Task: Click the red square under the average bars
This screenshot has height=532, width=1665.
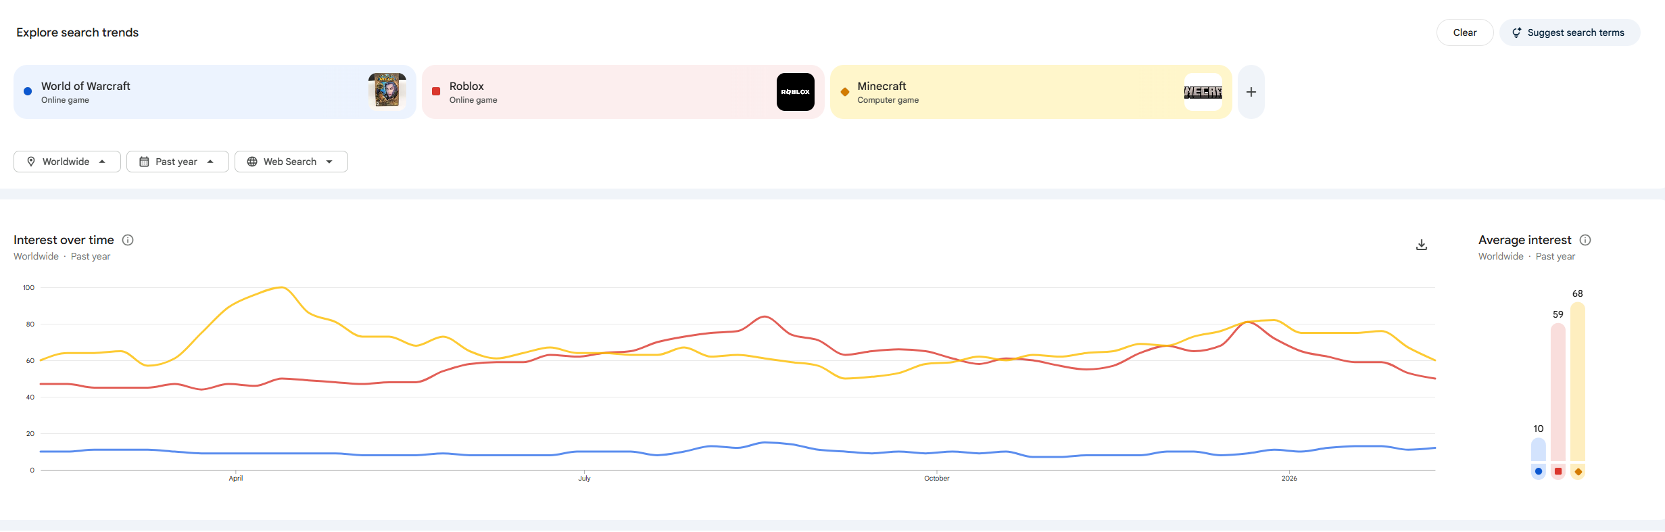Action: (1558, 471)
